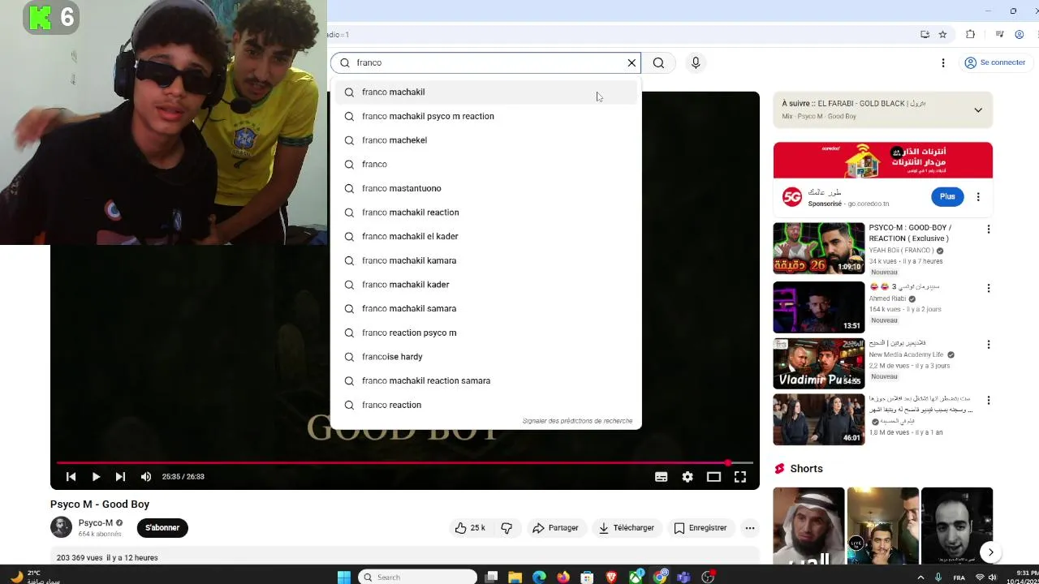1039x584 pixels.
Task: Open YouTube settings three-dot menu near Se connecter
Action: pyautogui.click(x=943, y=62)
